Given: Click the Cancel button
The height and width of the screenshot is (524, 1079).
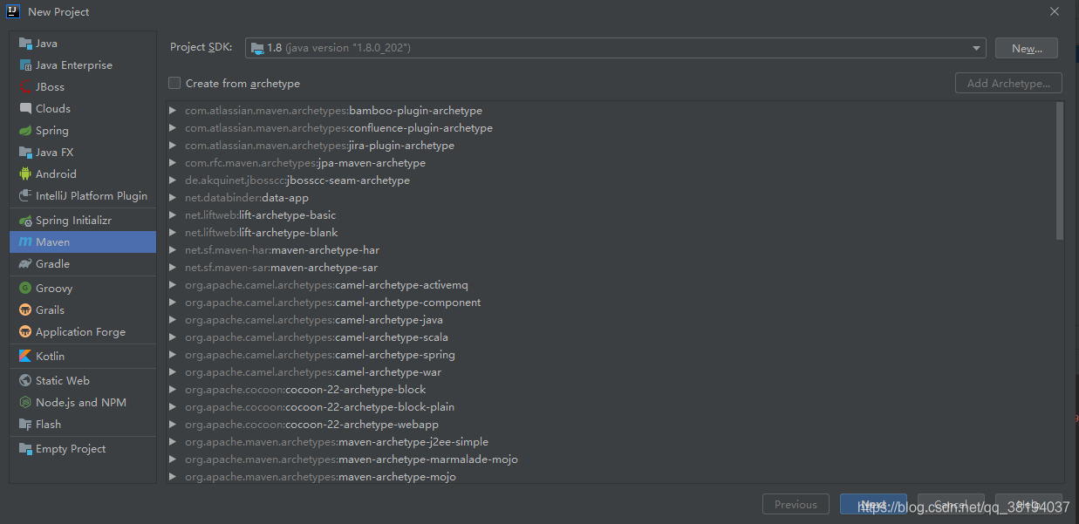Looking at the screenshot, I should click(x=951, y=504).
